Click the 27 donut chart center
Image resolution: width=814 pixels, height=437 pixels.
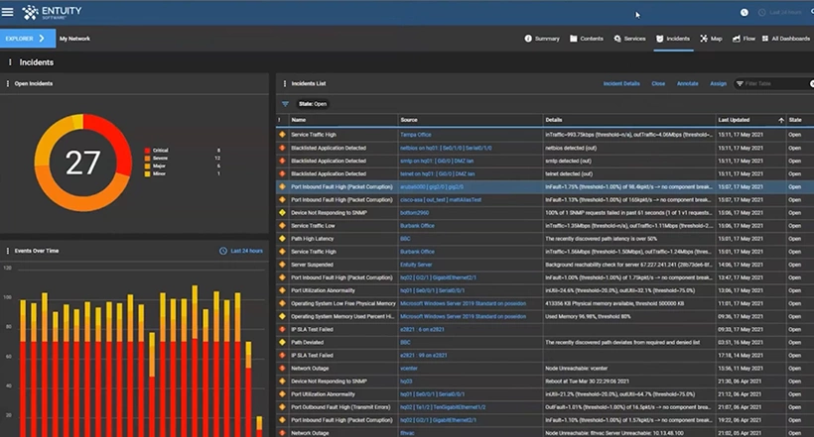tap(82, 163)
